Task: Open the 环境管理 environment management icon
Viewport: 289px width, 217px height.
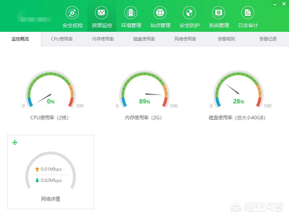Action: pos(131,13)
